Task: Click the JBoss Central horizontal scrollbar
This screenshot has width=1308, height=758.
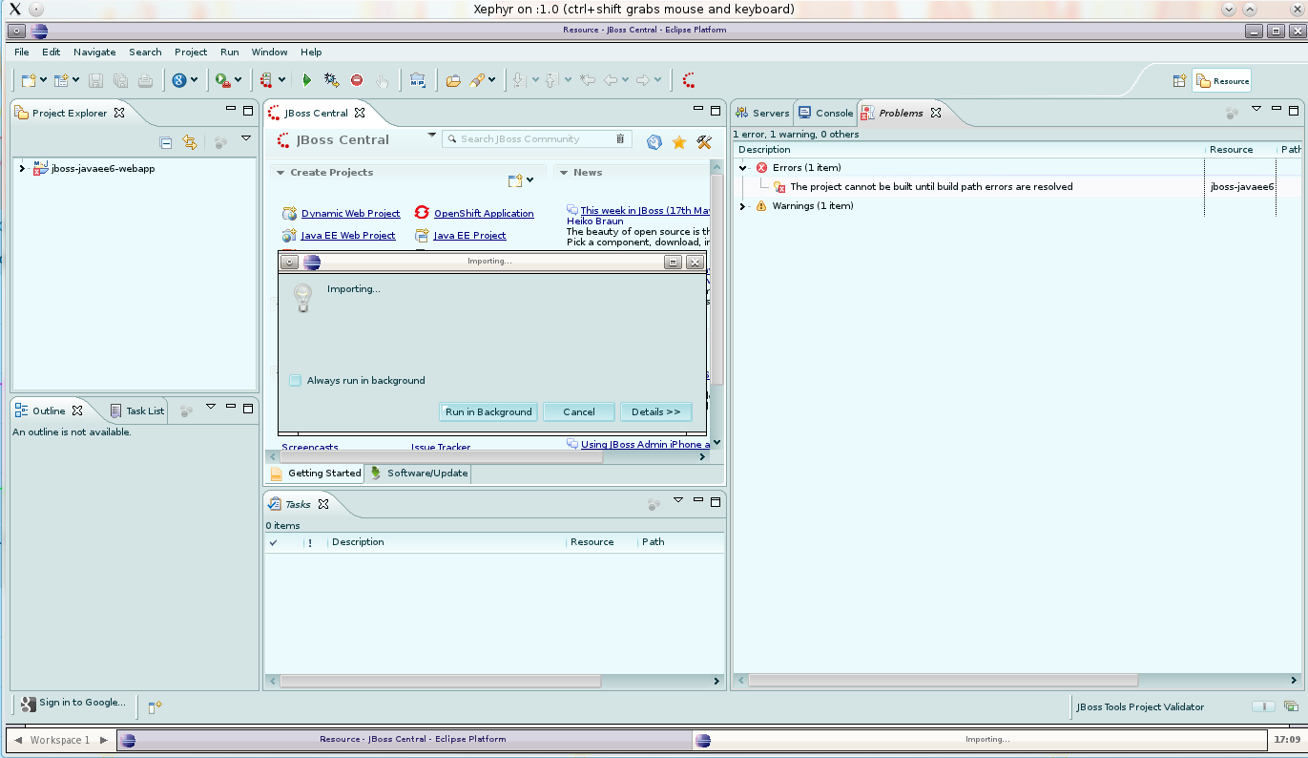Action: [441, 457]
